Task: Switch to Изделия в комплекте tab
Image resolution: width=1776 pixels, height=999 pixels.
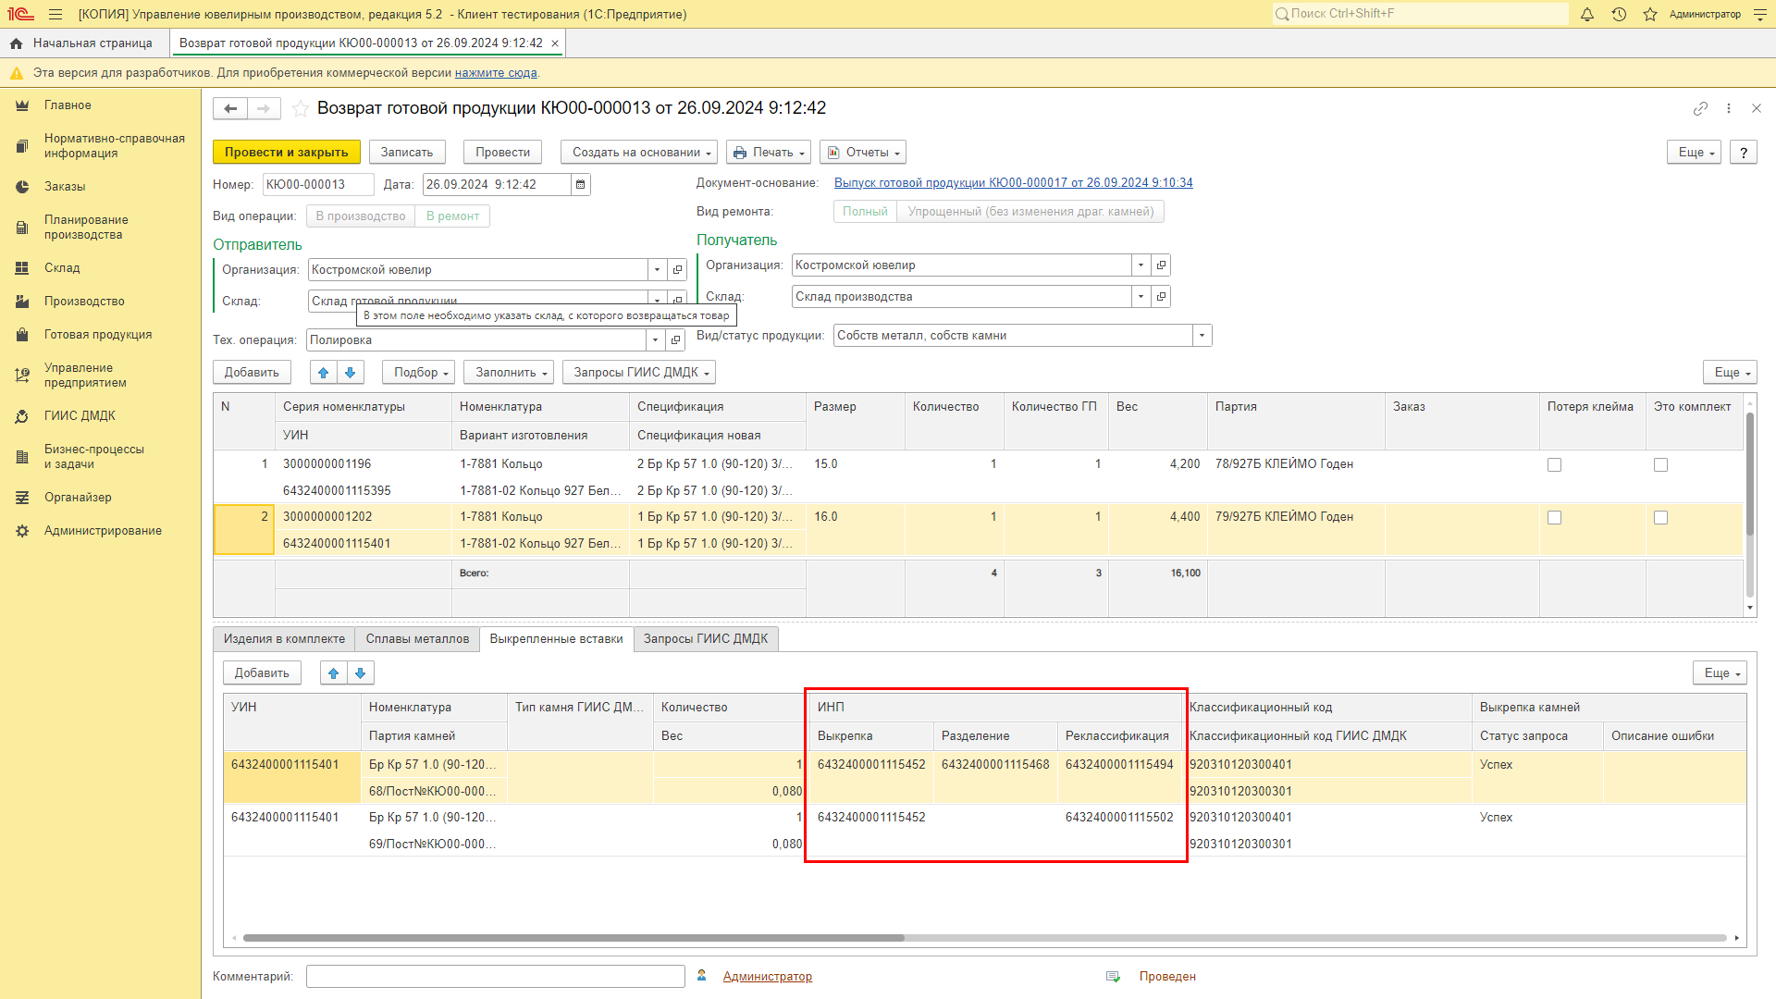Action: (x=284, y=639)
